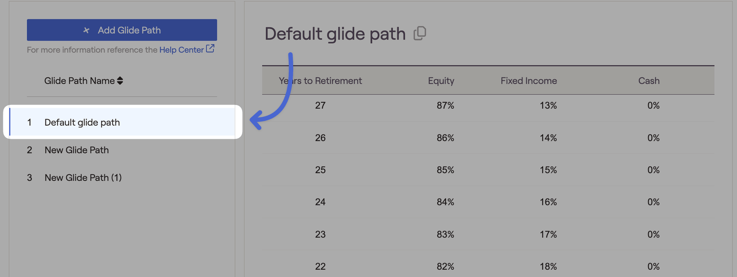Click the Years to Retirement column header
The height and width of the screenshot is (277, 737).
[x=320, y=80]
